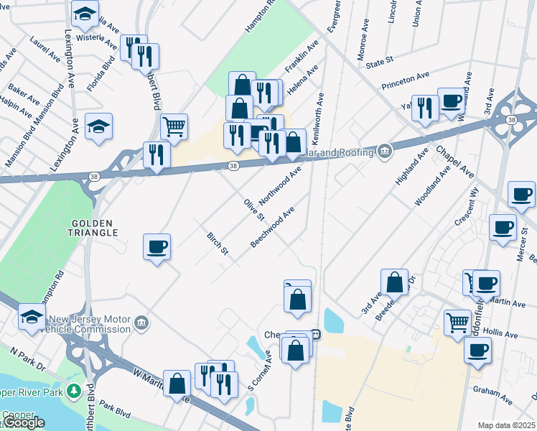Click the school marker near N Park Dr
The height and width of the screenshot is (431, 537).
[32, 318]
